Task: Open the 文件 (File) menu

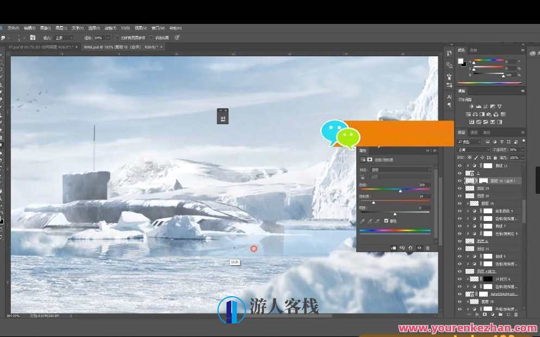Action: [x=13, y=28]
